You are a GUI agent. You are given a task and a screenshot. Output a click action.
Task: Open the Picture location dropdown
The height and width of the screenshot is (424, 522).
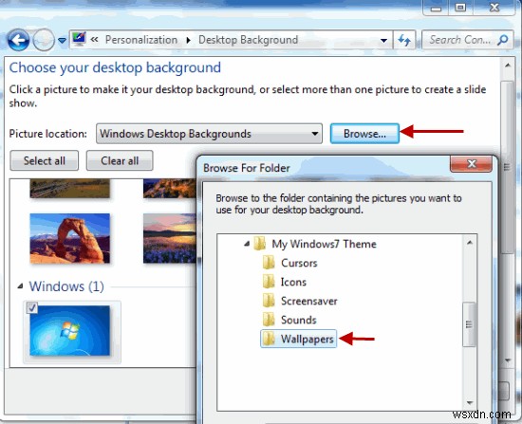209,134
